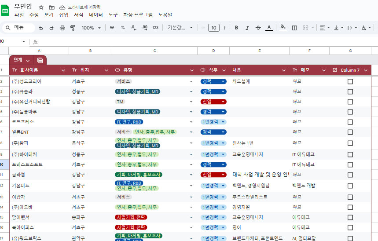Check the box for (주)유진커넥티넨탈 row
The image size is (378, 241).
(350, 102)
